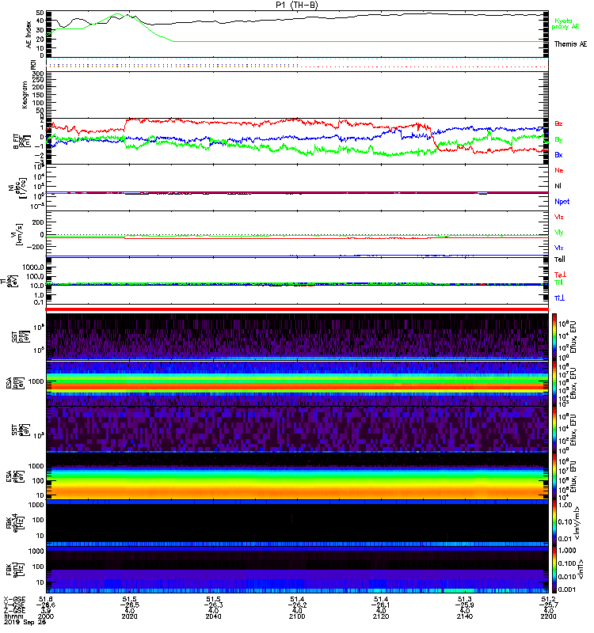Click the SST ions spectrogram colorbar
The height and width of the screenshot is (633, 594).
pos(554,337)
